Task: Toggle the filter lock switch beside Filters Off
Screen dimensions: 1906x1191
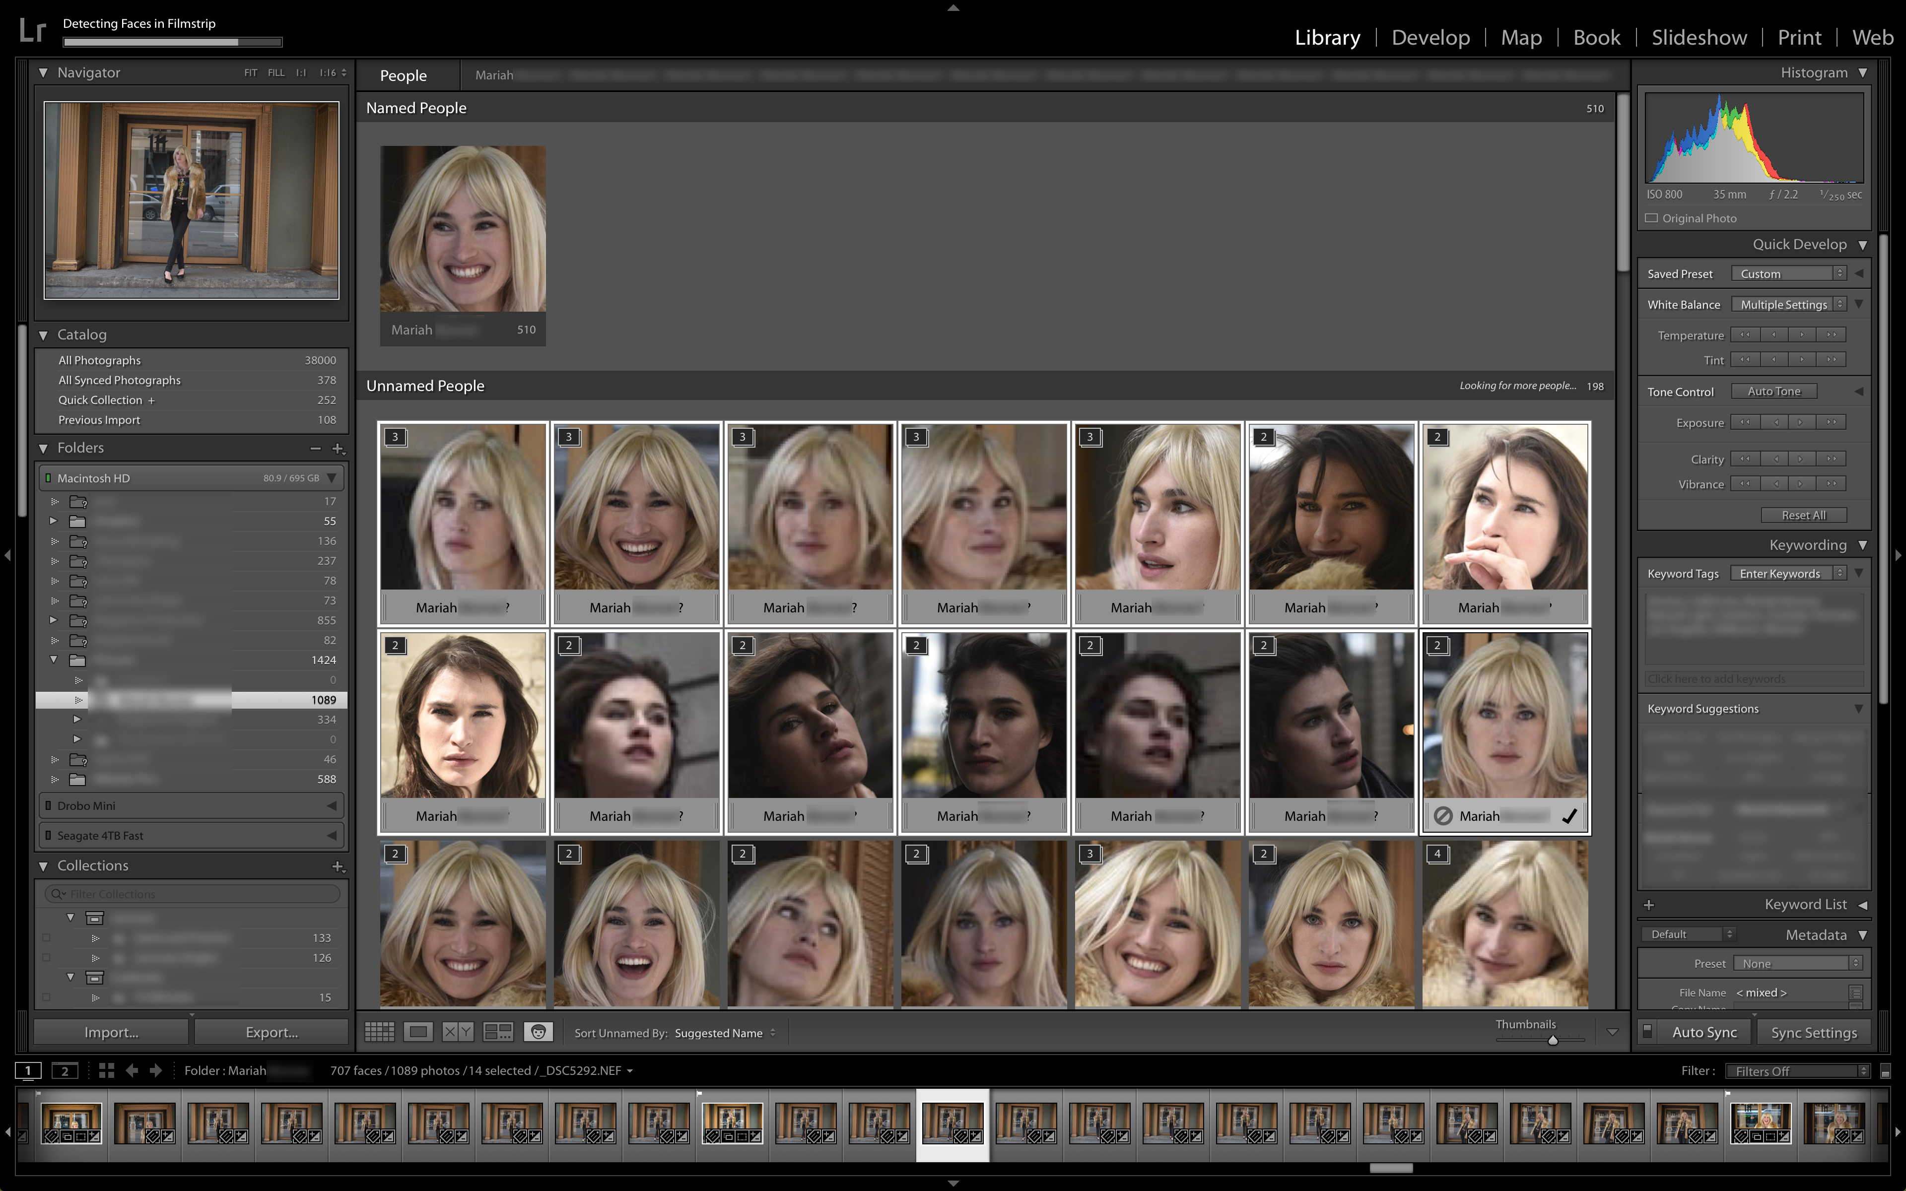Action: coord(1885,1071)
